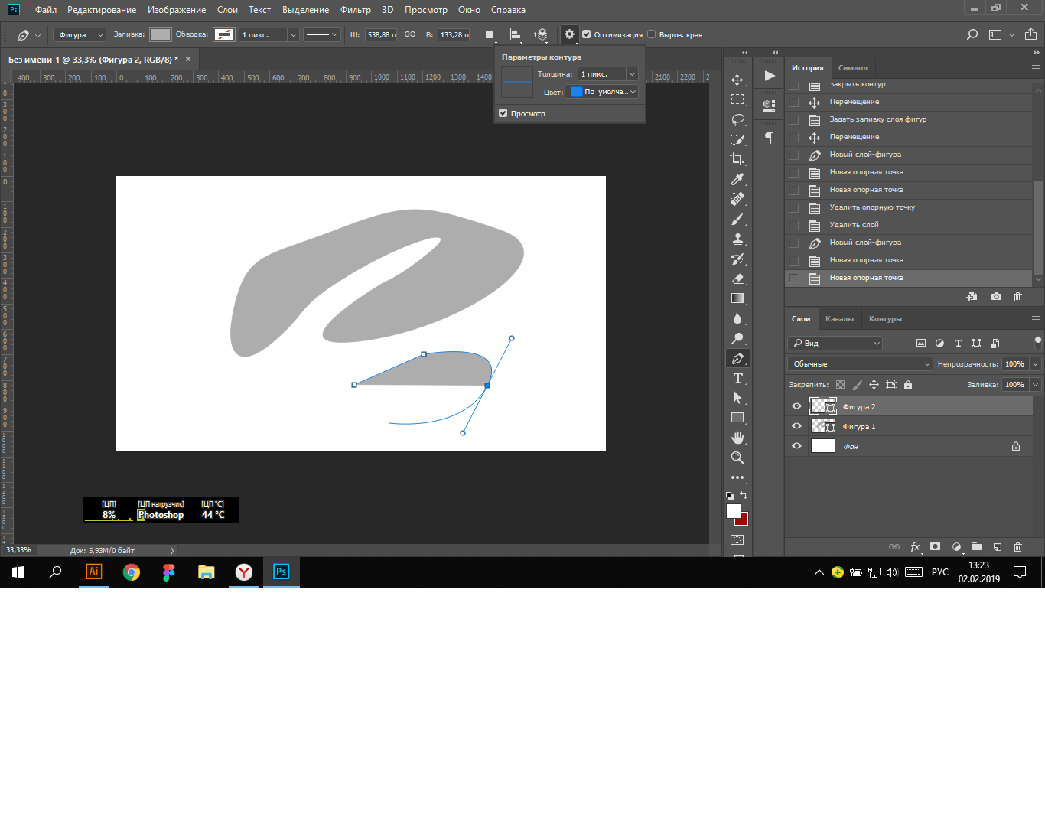Hide the Фигура 1 layer
The image size is (1045, 834).
[x=796, y=426]
